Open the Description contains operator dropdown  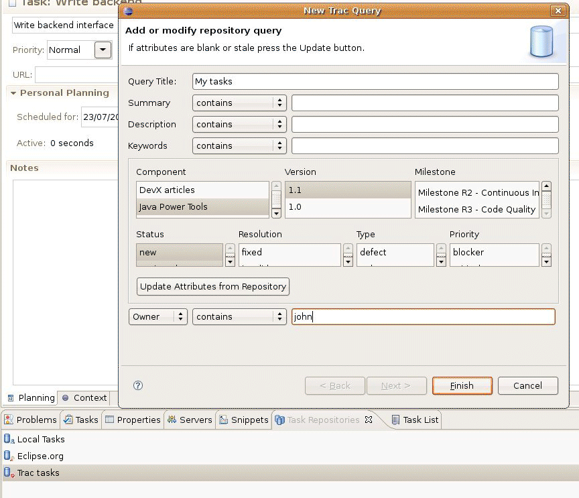(x=239, y=124)
